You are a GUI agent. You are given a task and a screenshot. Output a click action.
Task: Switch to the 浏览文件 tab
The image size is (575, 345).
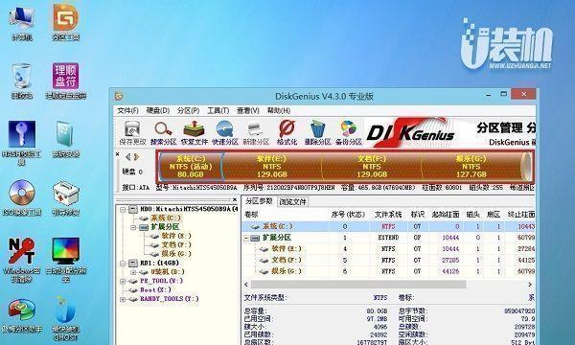pyautogui.click(x=292, y=201)
